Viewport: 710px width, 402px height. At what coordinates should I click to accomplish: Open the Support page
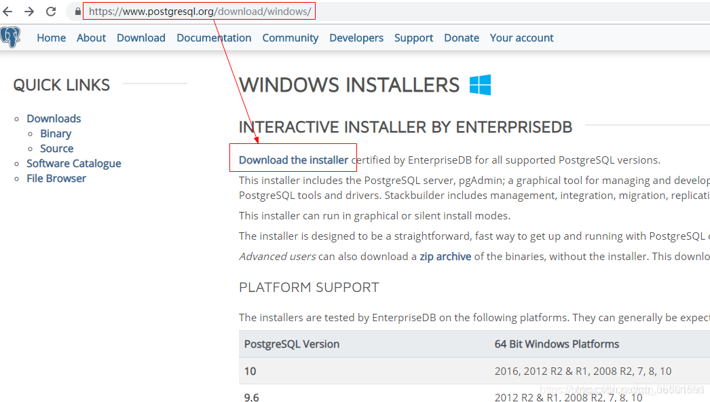[413, 38]
